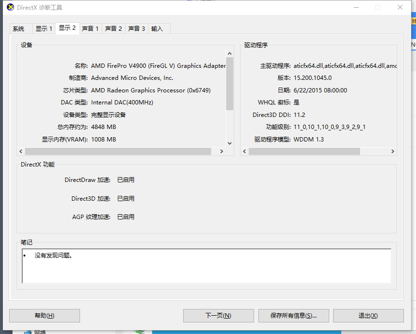Click left arrow of 驱动程序 horizontal scrollbar
The width and height of the screenshot is (416, 334).
244,151
